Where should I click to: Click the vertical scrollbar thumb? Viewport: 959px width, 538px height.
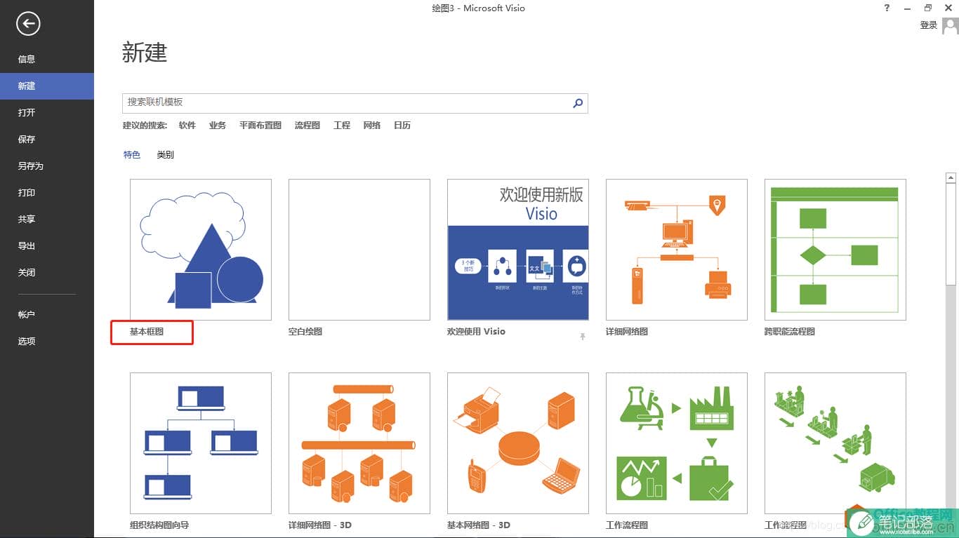point(951,234)
